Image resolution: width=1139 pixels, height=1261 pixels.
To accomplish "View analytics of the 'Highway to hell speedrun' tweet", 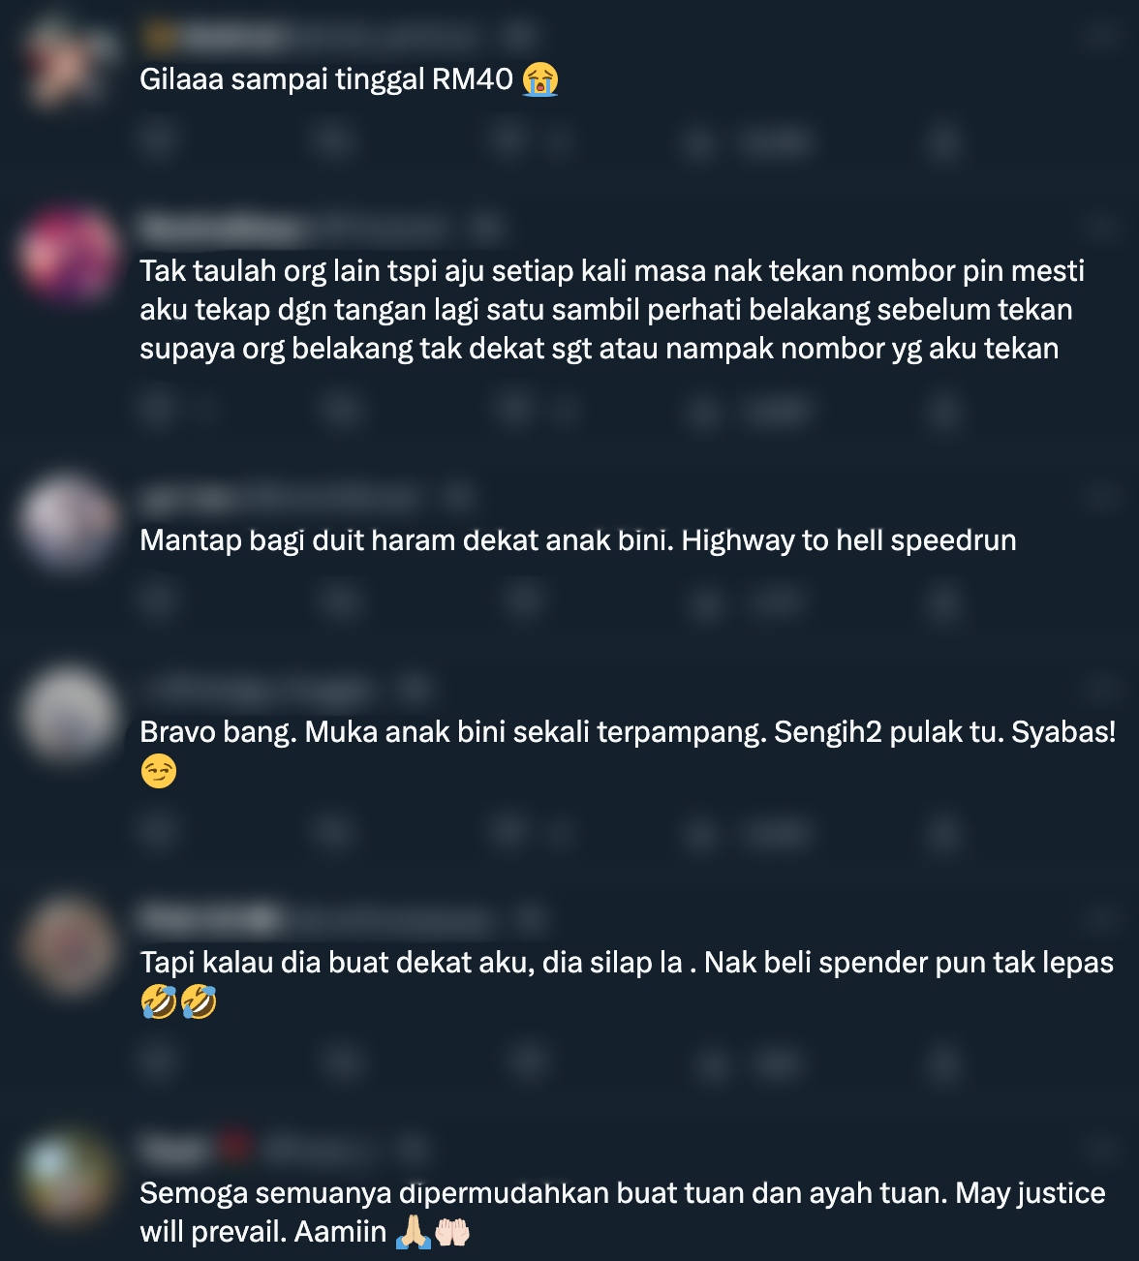I will (746, 601).
